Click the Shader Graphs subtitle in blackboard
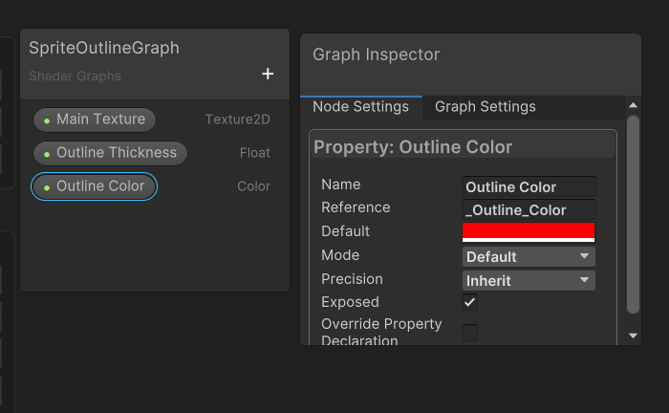The image size is (669, 413). (x=75, y=76)
